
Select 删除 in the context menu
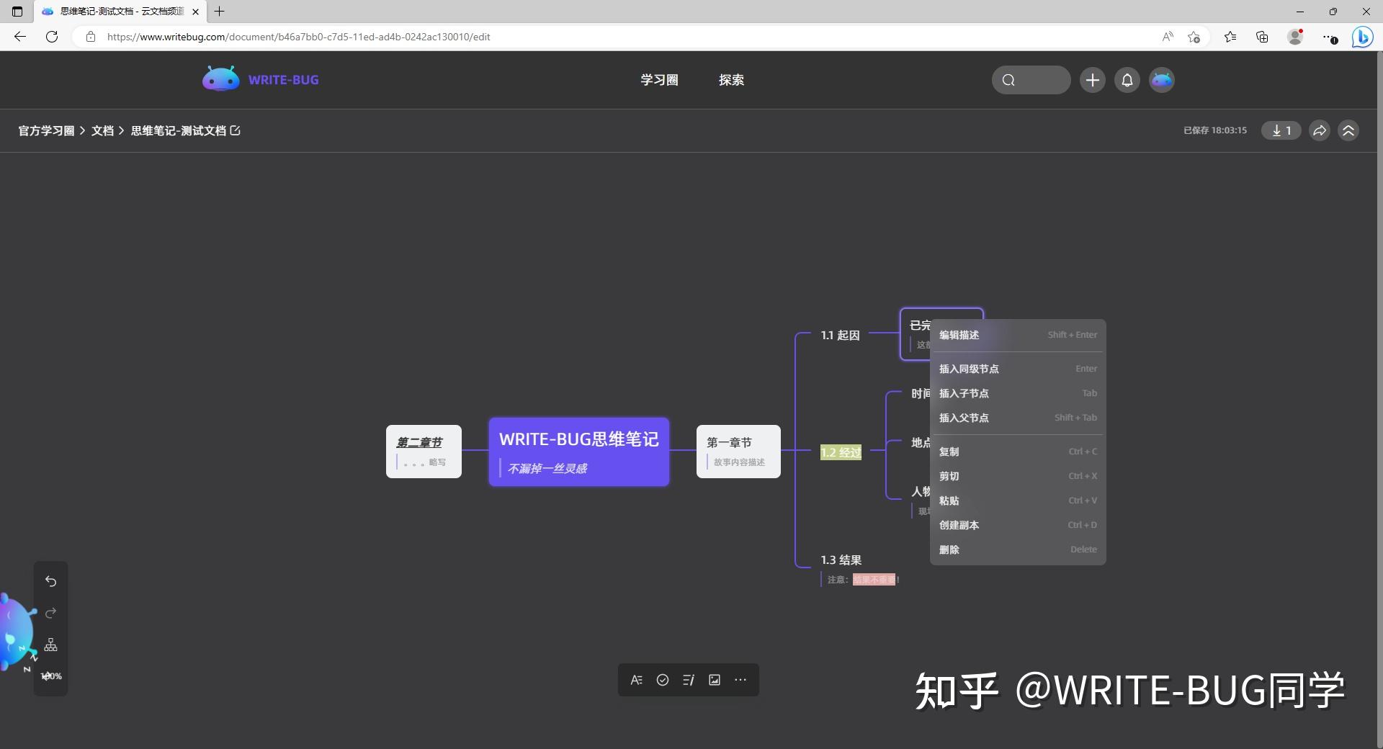[x=949, y=550]
